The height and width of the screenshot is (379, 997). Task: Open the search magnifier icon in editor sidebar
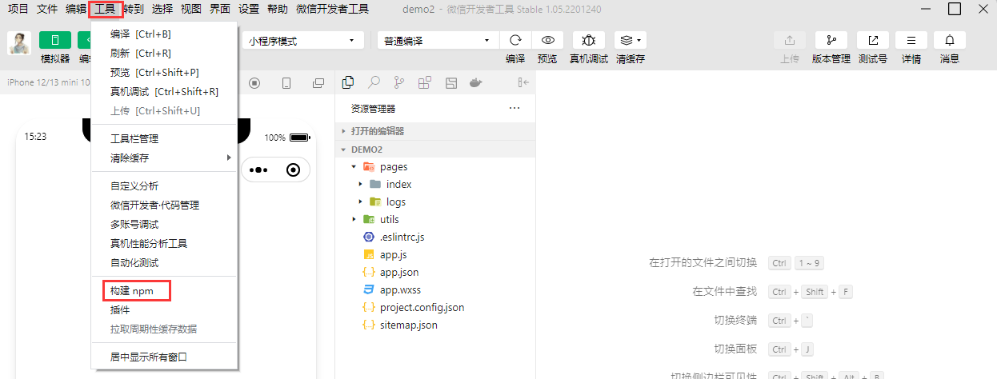tap(374, 82)
